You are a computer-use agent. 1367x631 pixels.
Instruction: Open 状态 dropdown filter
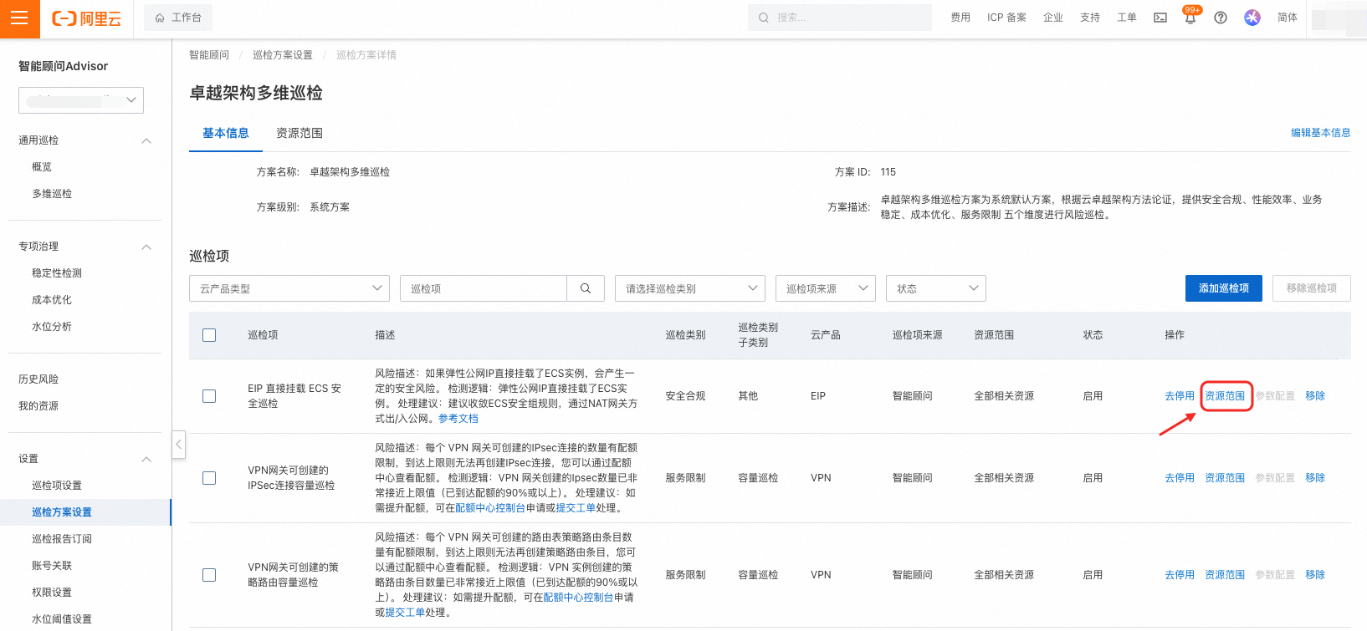click(x=936, y=288)
